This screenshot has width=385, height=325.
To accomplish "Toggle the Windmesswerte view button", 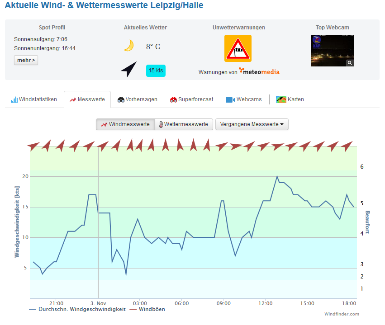I will click(125, 124).
